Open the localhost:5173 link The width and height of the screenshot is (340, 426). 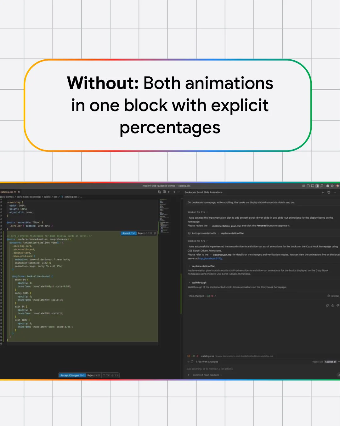[x=210, y=258]
